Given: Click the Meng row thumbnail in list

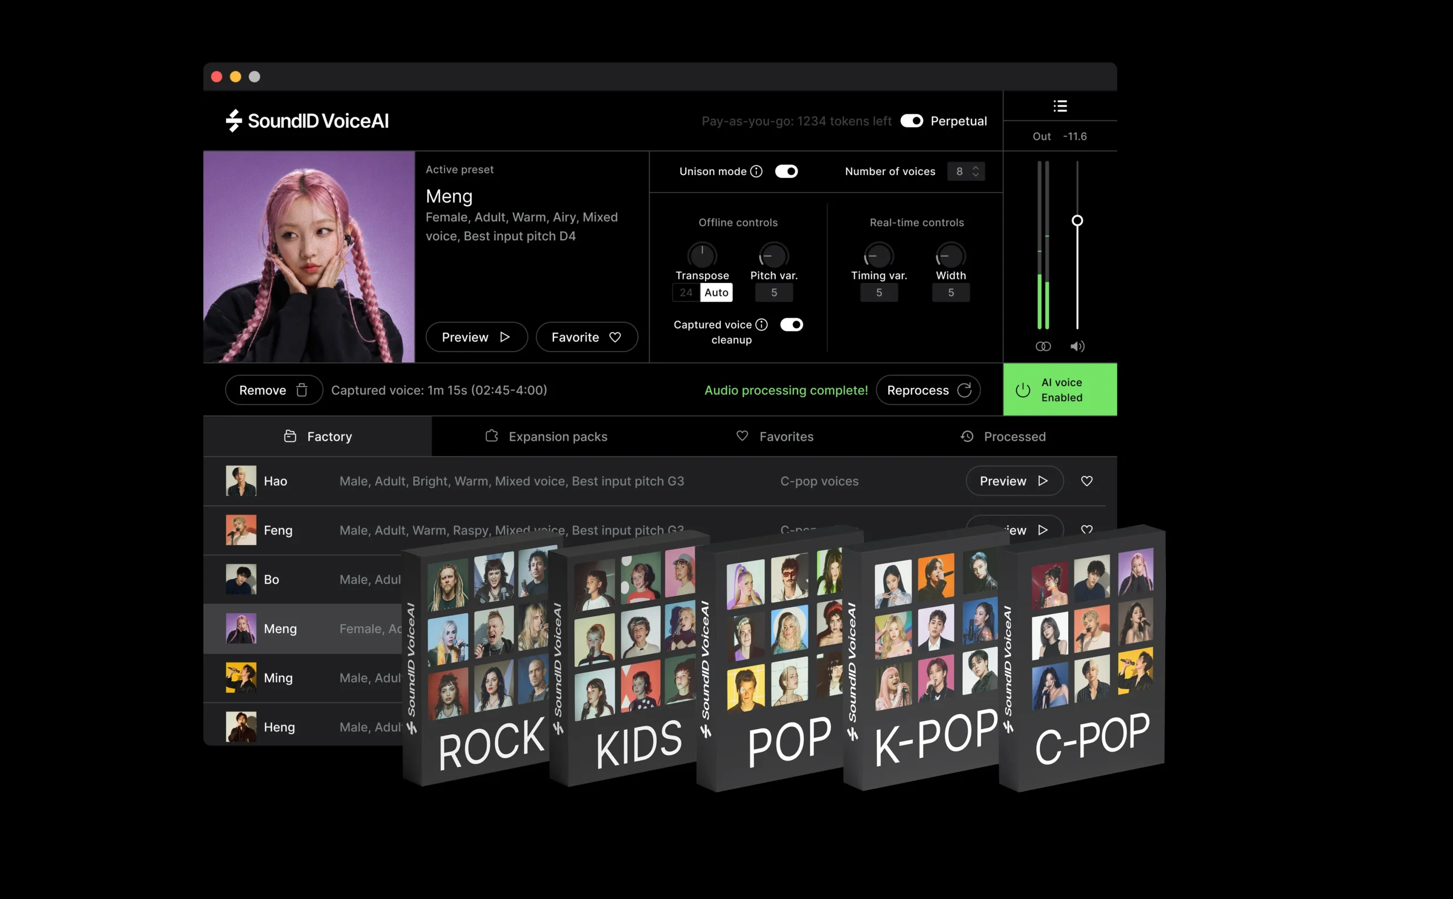Looking at the screenshot, I should tap(241, 629).
